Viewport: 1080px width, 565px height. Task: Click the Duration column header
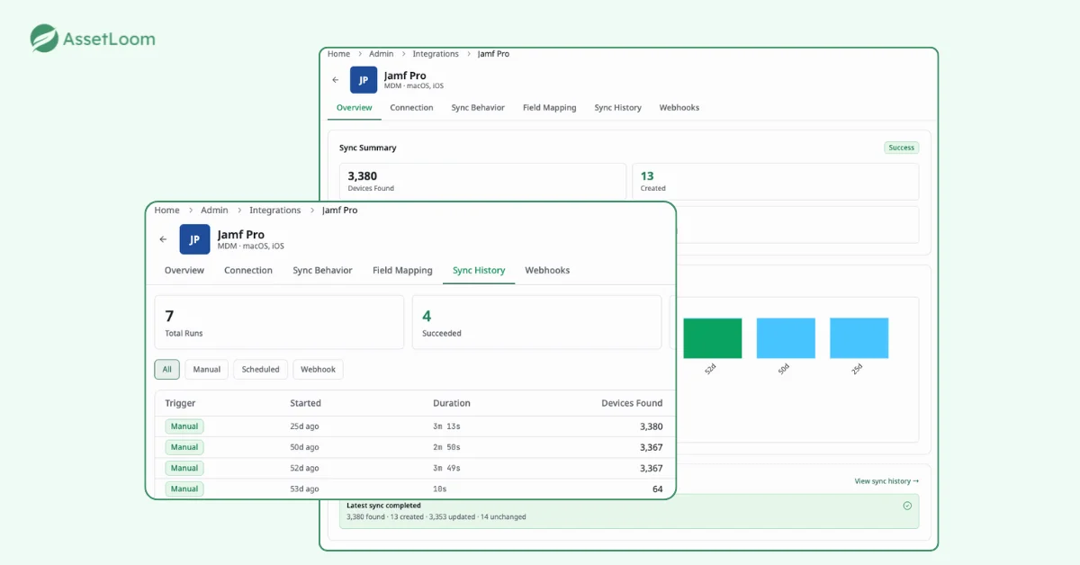coord(452,403)
